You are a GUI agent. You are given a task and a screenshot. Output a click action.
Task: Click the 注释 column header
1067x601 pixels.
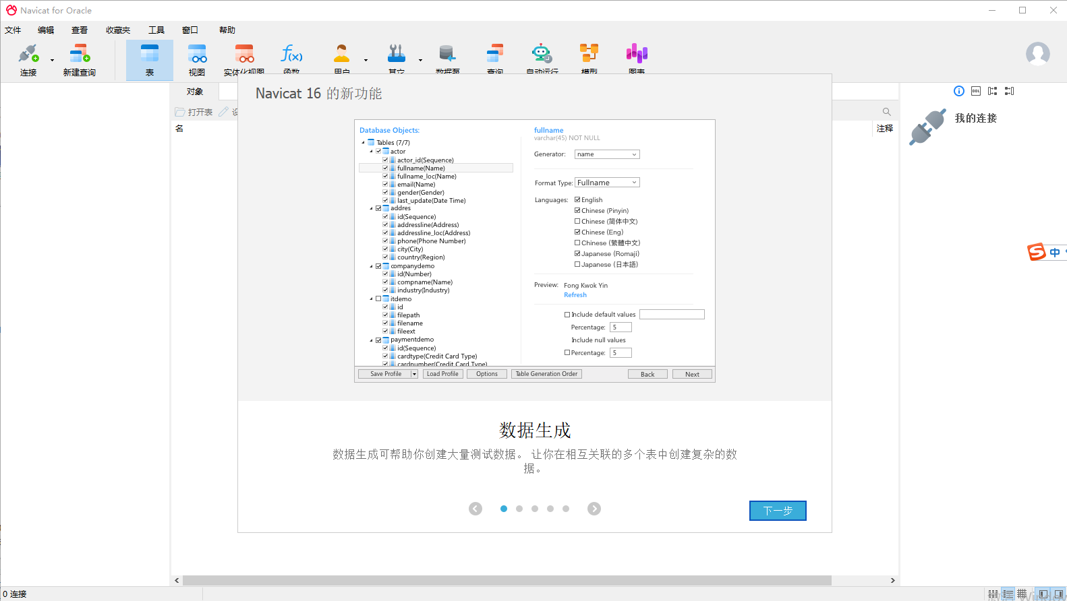[885, 128]
